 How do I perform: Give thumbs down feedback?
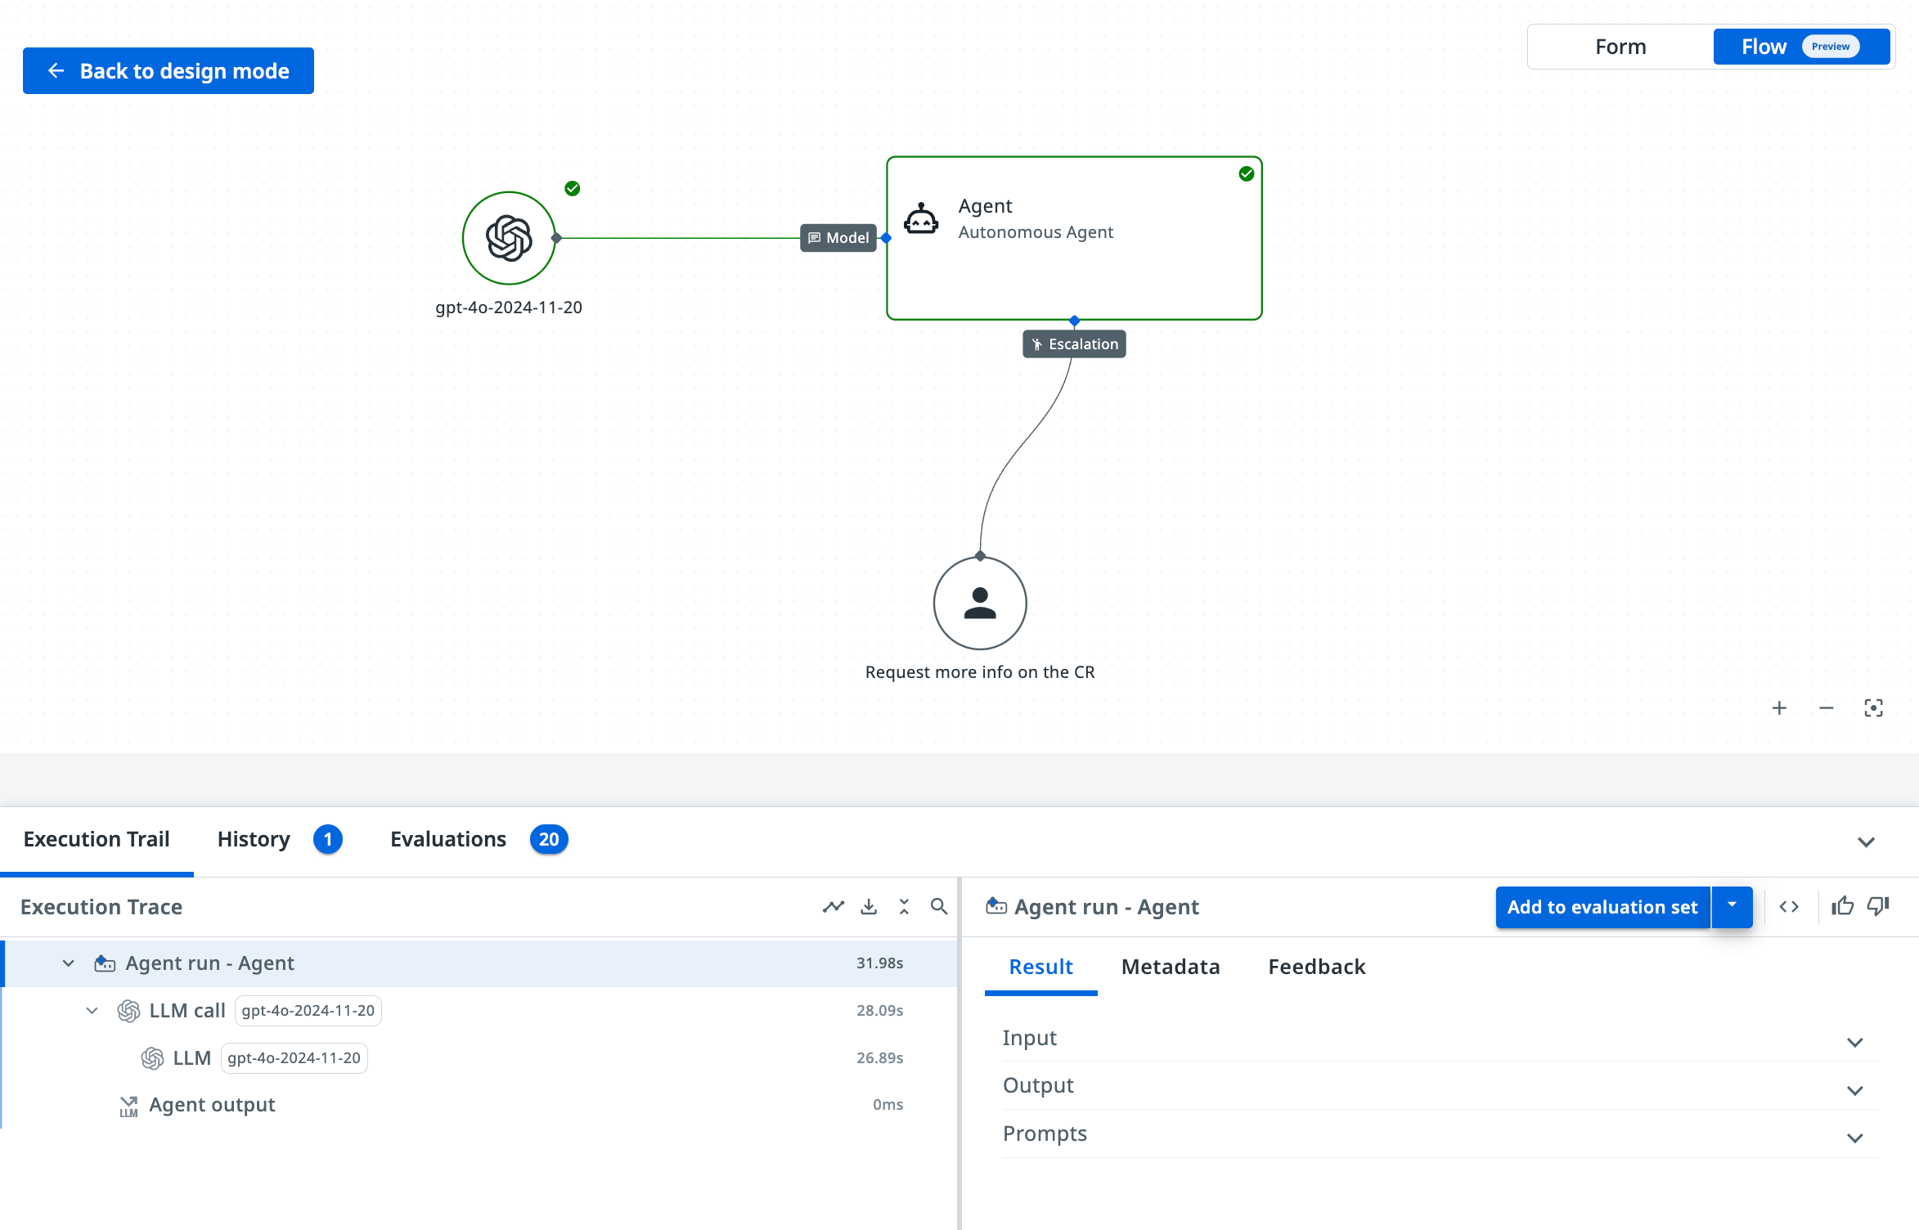pos(1878,906)
